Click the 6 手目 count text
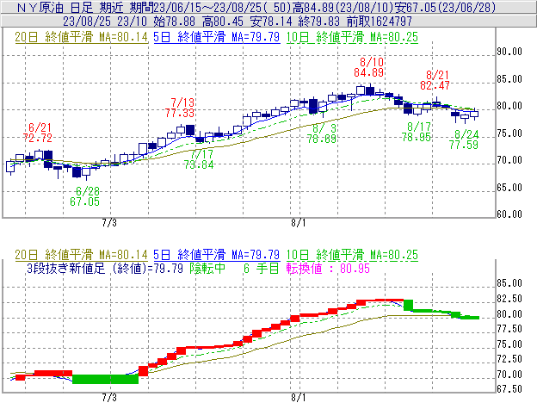The width and height of the screenshot is (537, 409). [x=262, y=268]
